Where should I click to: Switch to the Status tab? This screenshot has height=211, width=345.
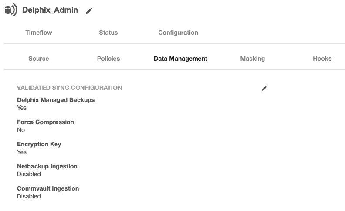(108, 33)
